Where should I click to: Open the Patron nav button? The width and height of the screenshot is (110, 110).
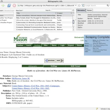pos(54,45)
